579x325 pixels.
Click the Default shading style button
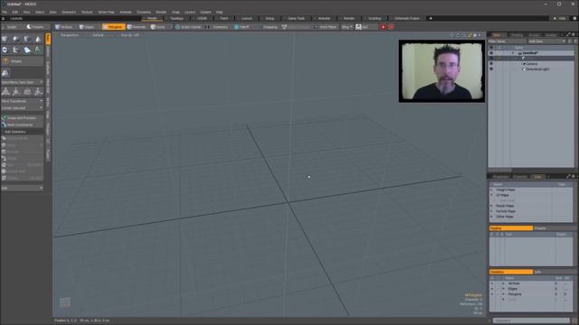coord(98,35)
